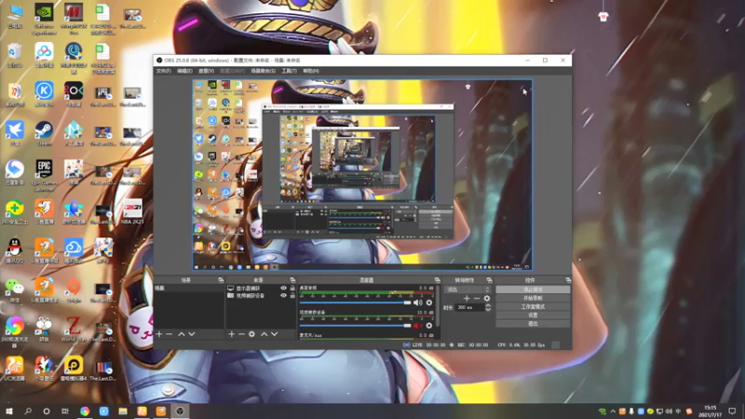Adjust the video capture device volume slider

point(356,325)
